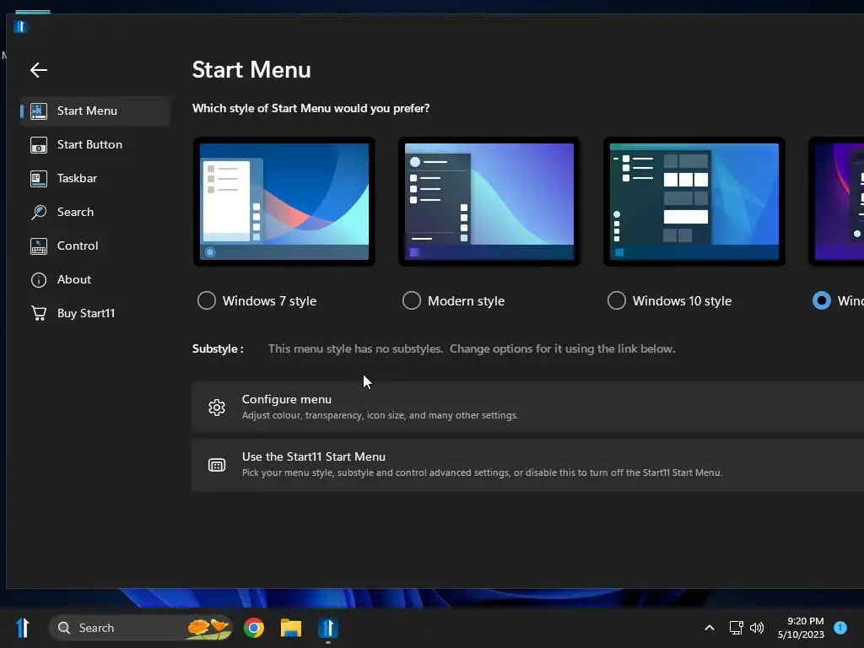Click the magnifier icon in the taskbar search
This screenshot has height=648, width=864.
pyautogui.click(x=64, y=628)
